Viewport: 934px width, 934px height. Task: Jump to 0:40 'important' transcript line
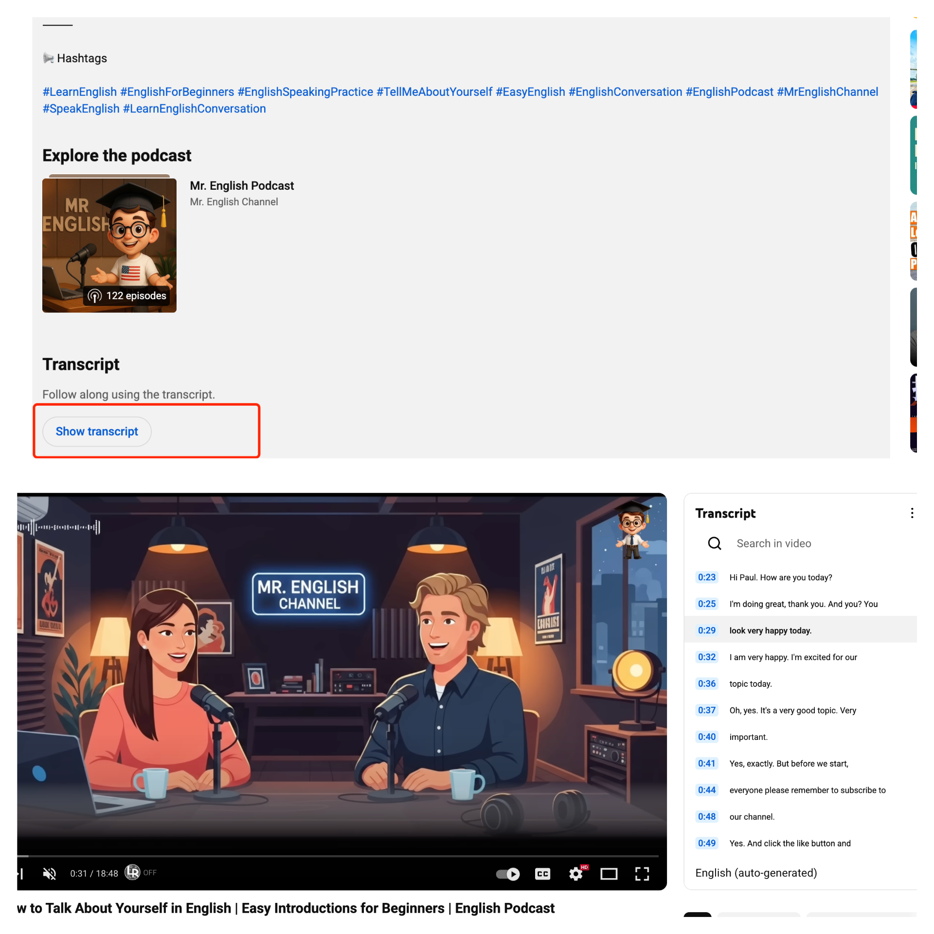pyautogui.click(x=800, y=737)
